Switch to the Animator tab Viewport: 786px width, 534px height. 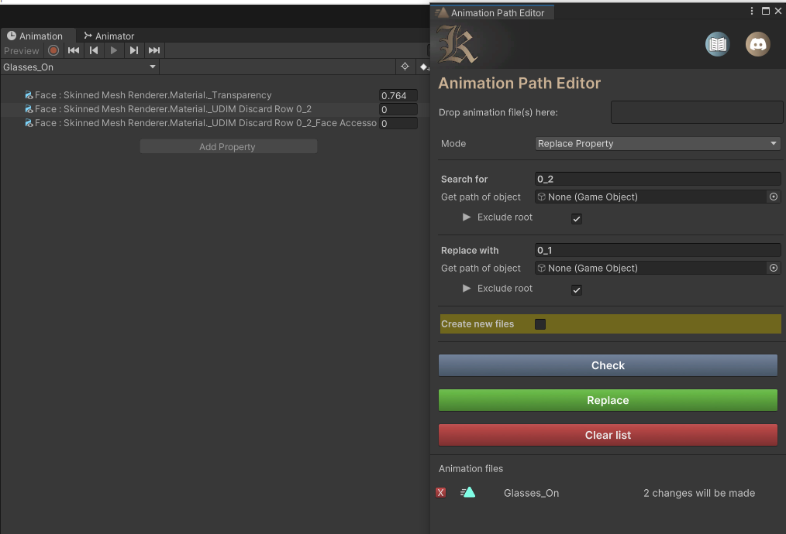pos(109,36)
